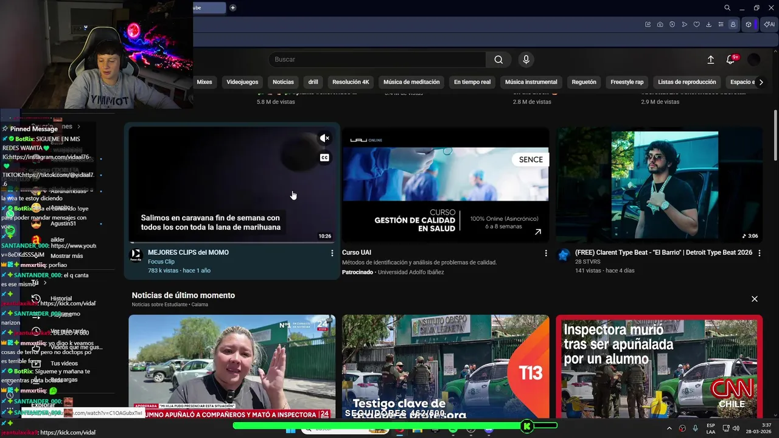
Task: Click the browser tab search magnifier icon
Action: click(x=727, y=8)
